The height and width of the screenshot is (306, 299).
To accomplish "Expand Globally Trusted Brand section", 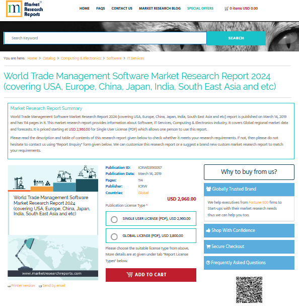I will [249, 189].
